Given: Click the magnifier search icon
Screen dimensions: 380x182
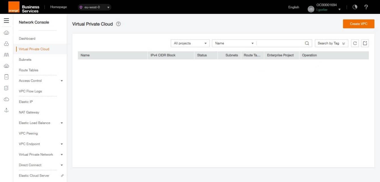Looking at the screenshot, I should pyautogui.click(x=307, y=43).
